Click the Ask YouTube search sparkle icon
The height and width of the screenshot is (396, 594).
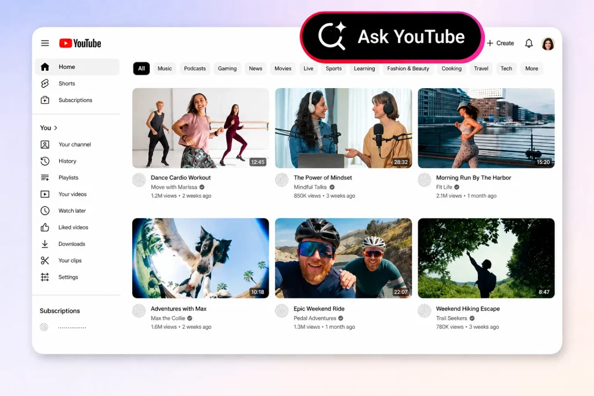tap(332, 37)
